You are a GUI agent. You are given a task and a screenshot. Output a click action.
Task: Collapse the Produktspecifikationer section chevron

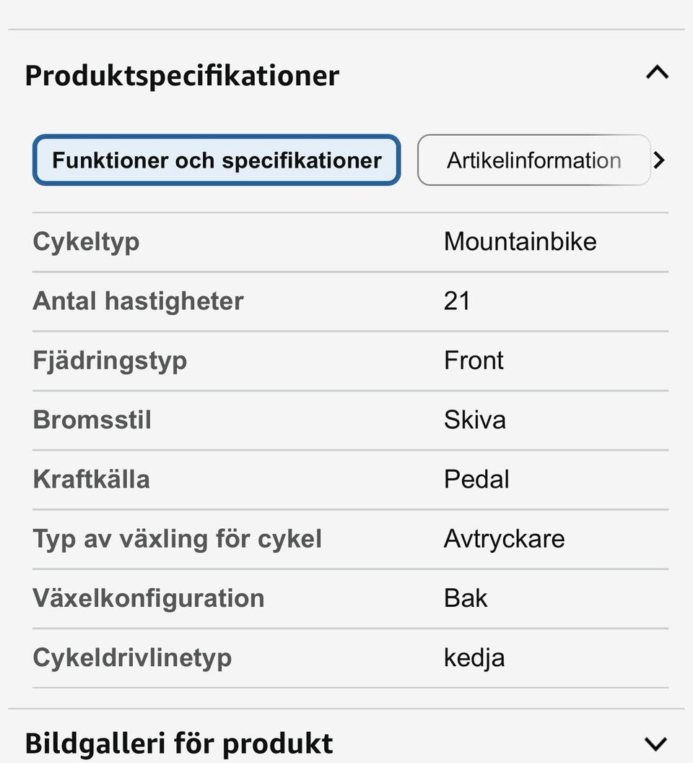(x=657, y=73)
